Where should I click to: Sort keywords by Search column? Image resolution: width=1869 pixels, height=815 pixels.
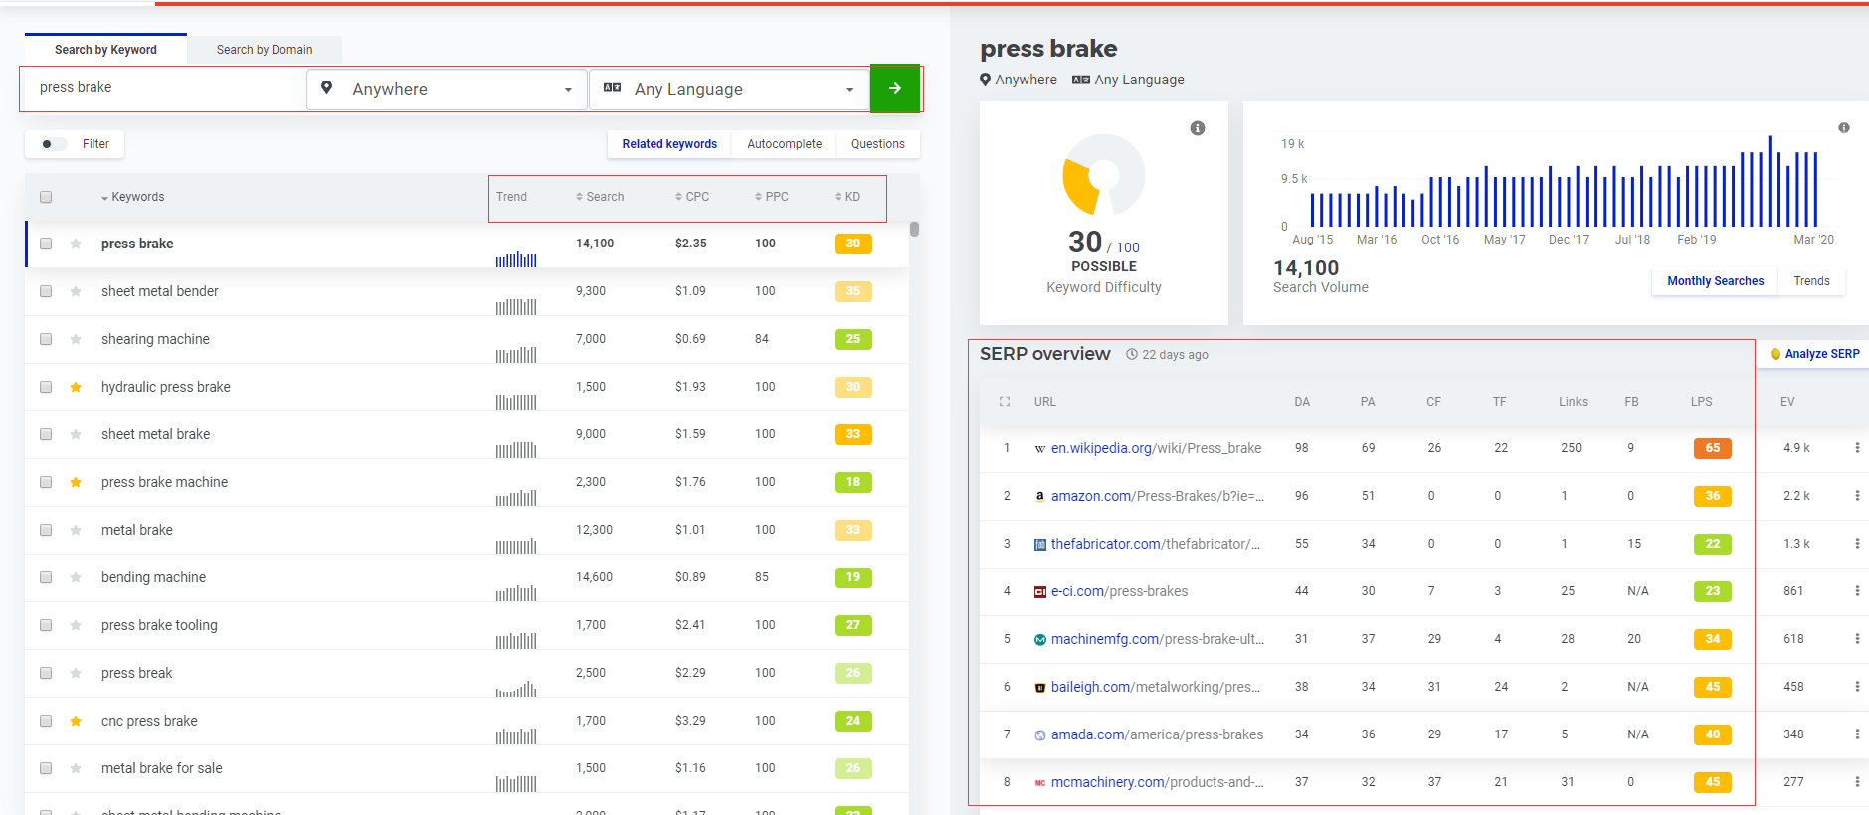click(600, 197)
